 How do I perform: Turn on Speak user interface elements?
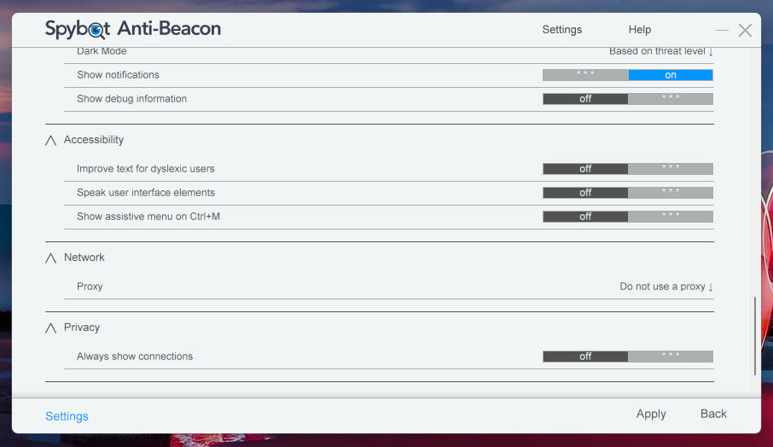pos(628,193)
